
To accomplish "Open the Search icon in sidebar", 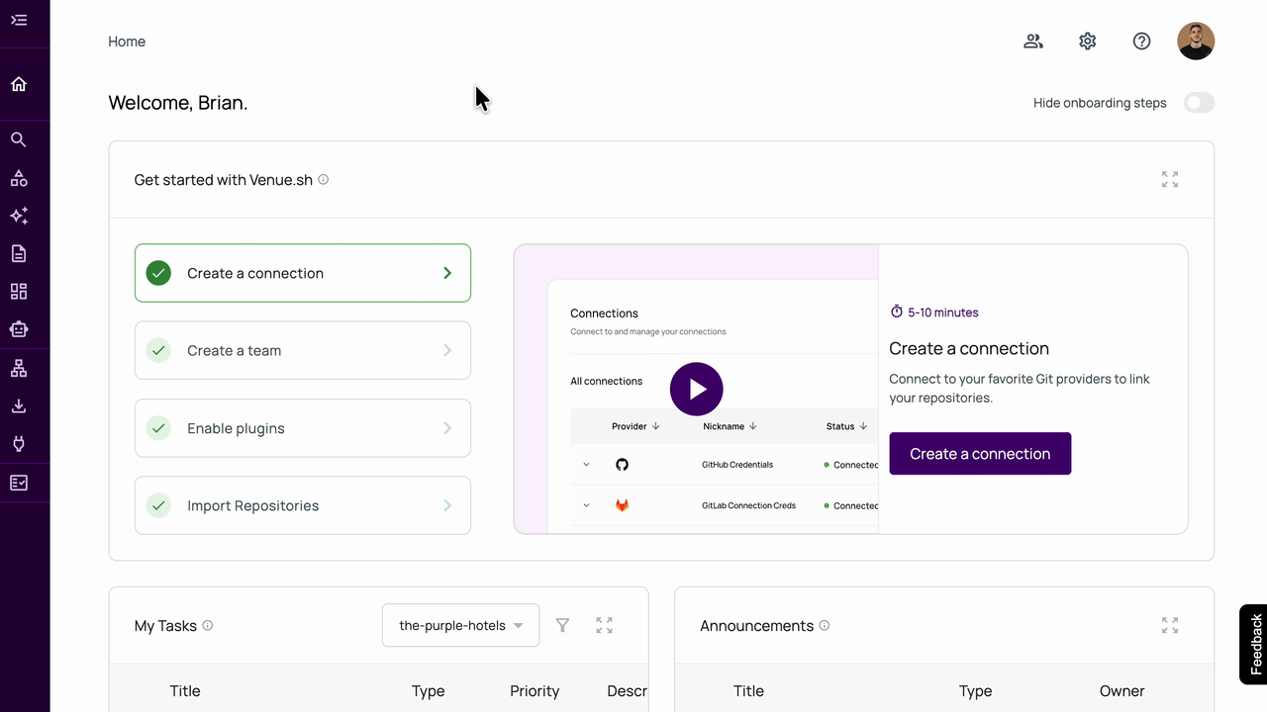I will click(19, 139).
